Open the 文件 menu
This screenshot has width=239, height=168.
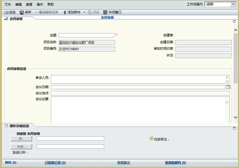point(7,4)
